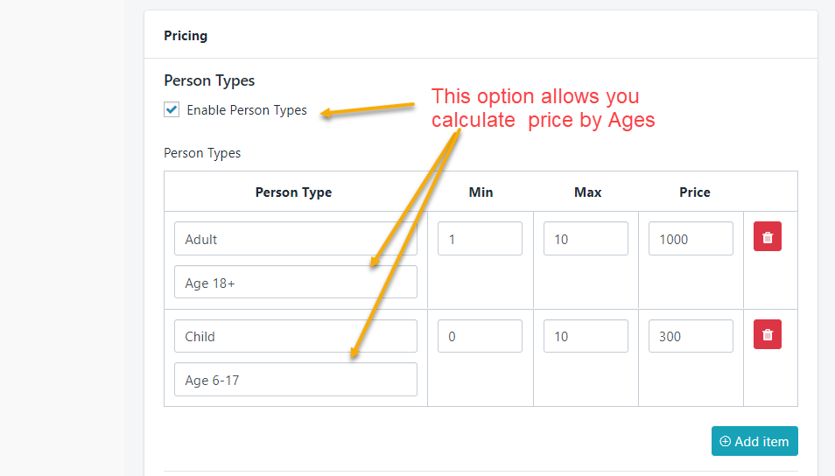The width and height of the screenshot is (835, 476).
Task: Delete the Child person type row
Action: 767,334
